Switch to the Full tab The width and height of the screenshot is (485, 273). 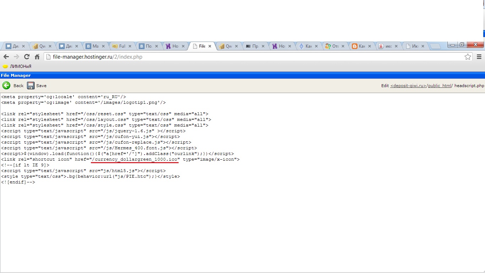(x=122, y=46)
